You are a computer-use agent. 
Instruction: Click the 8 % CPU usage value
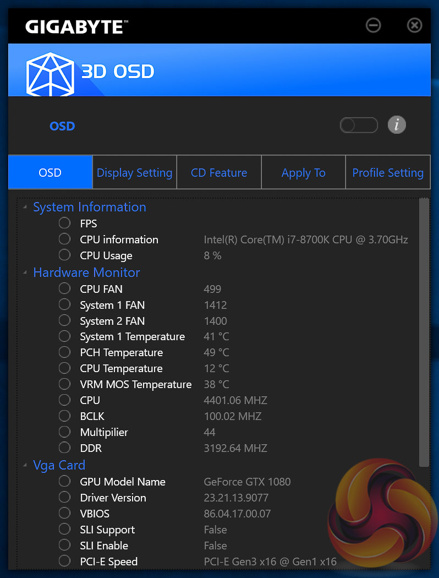click(x=212, y=255)
